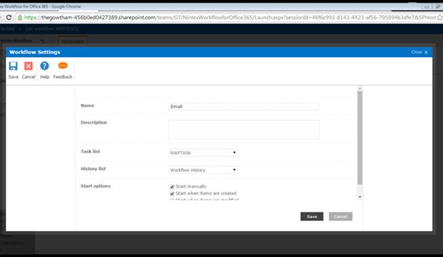Click the Save floppy disk icon in toolbar
Screen dimensions: 443x257
pos(13,66)
